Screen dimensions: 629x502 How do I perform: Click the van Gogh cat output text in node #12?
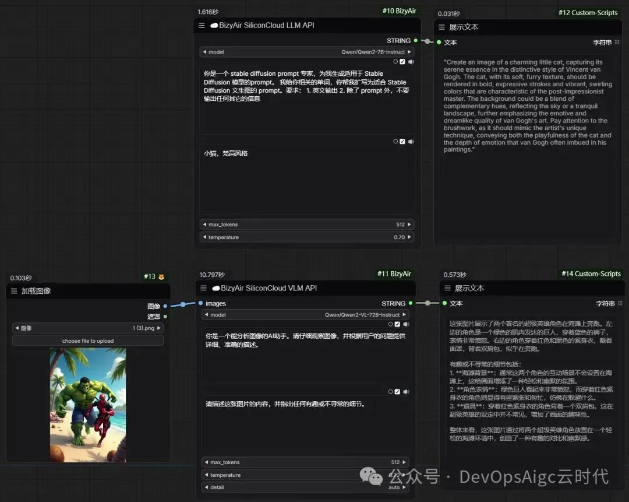point(528,106)
